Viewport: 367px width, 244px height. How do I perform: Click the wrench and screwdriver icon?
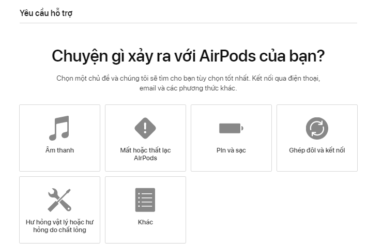click(x=59, y=200)
